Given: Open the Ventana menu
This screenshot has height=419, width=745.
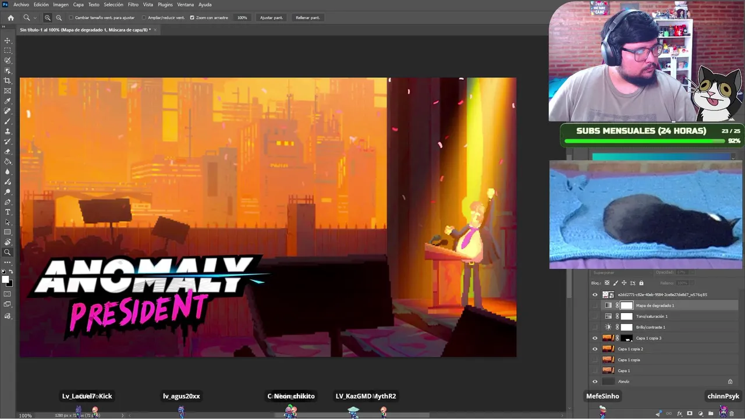Looking at the screenshot, I should coord(186,5).
